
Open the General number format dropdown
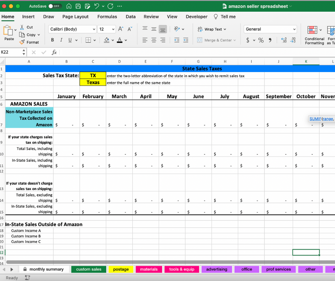click(x=294, y=29)
